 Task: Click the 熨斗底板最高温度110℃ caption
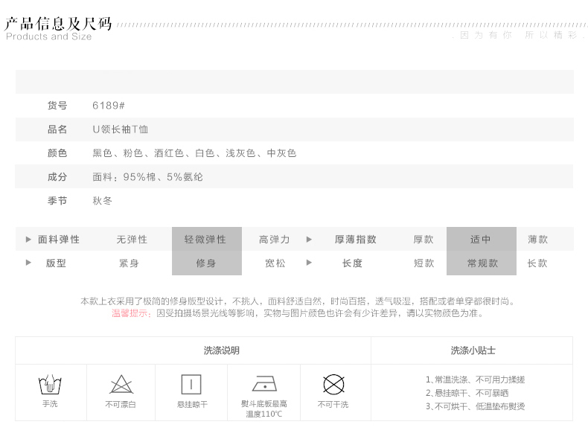pos(264,408)
